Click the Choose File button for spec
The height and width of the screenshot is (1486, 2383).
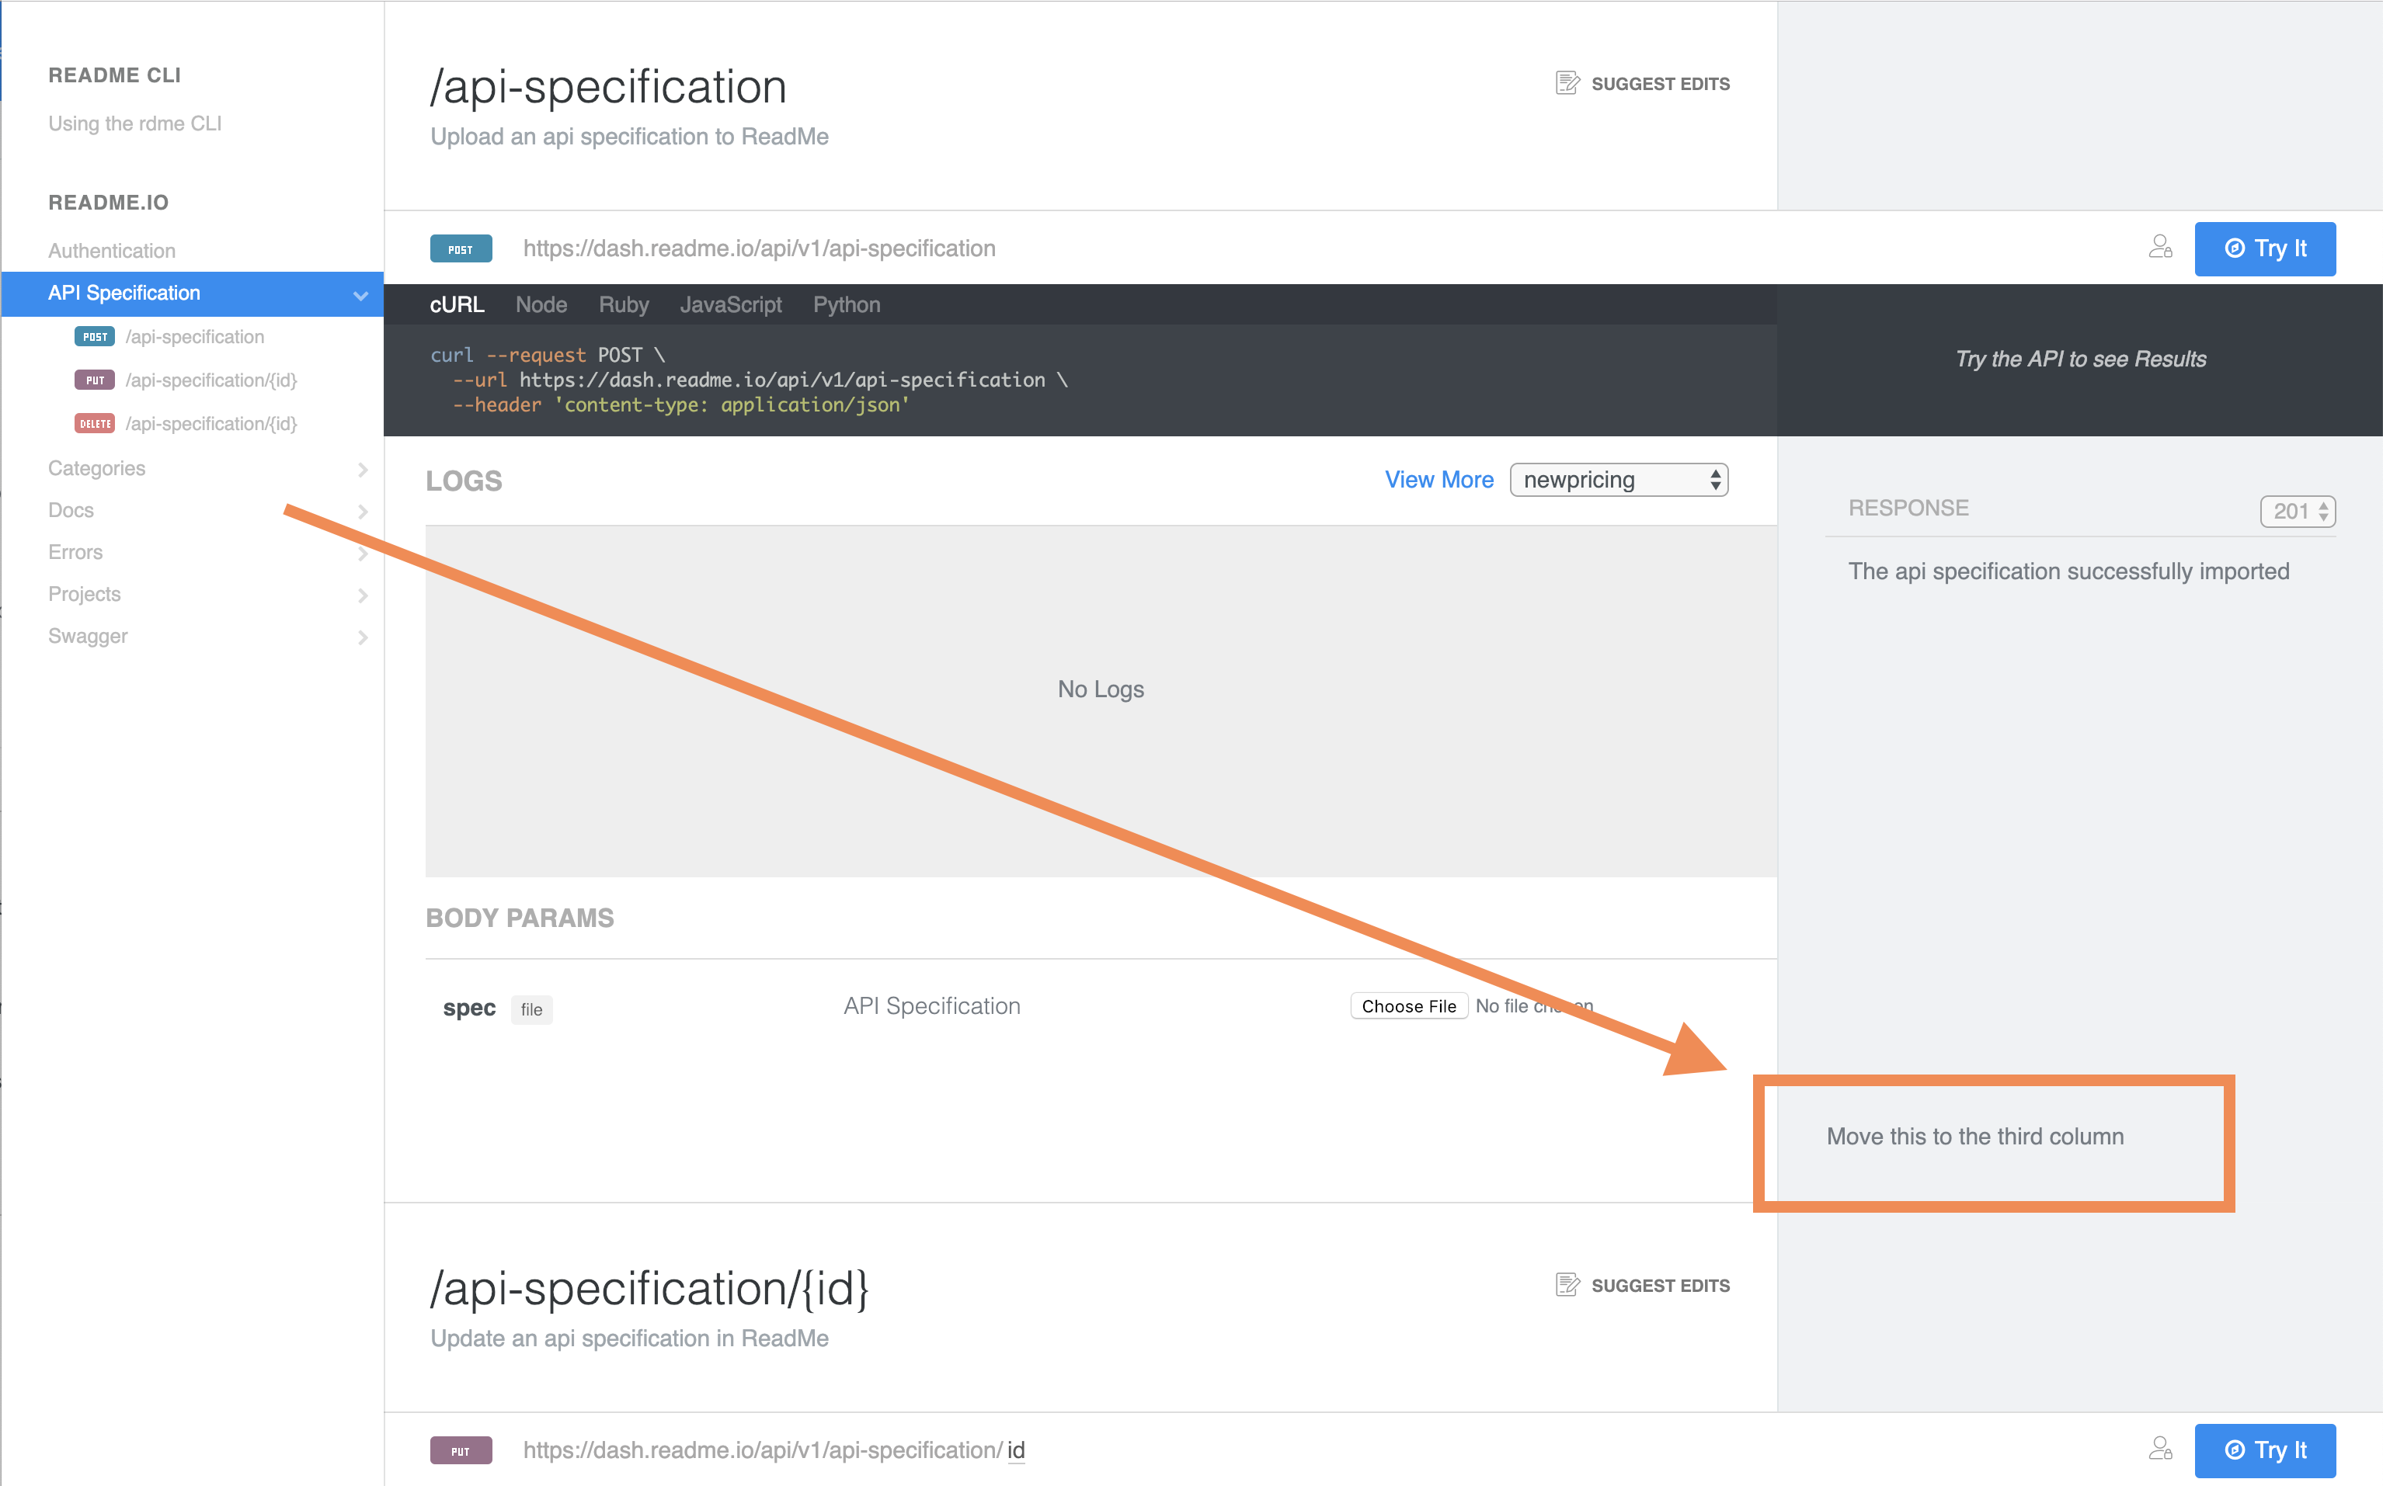(x=1407, y=1005)
